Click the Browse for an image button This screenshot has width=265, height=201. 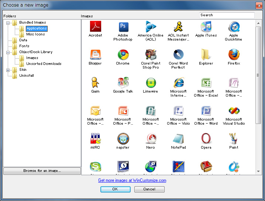(42, 171)
